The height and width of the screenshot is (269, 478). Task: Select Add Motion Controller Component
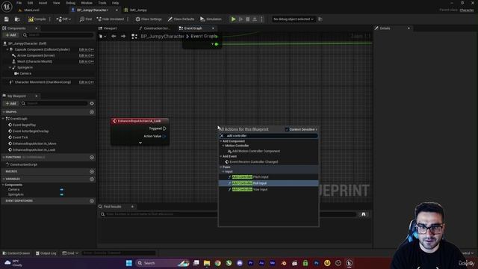(256, 151)
